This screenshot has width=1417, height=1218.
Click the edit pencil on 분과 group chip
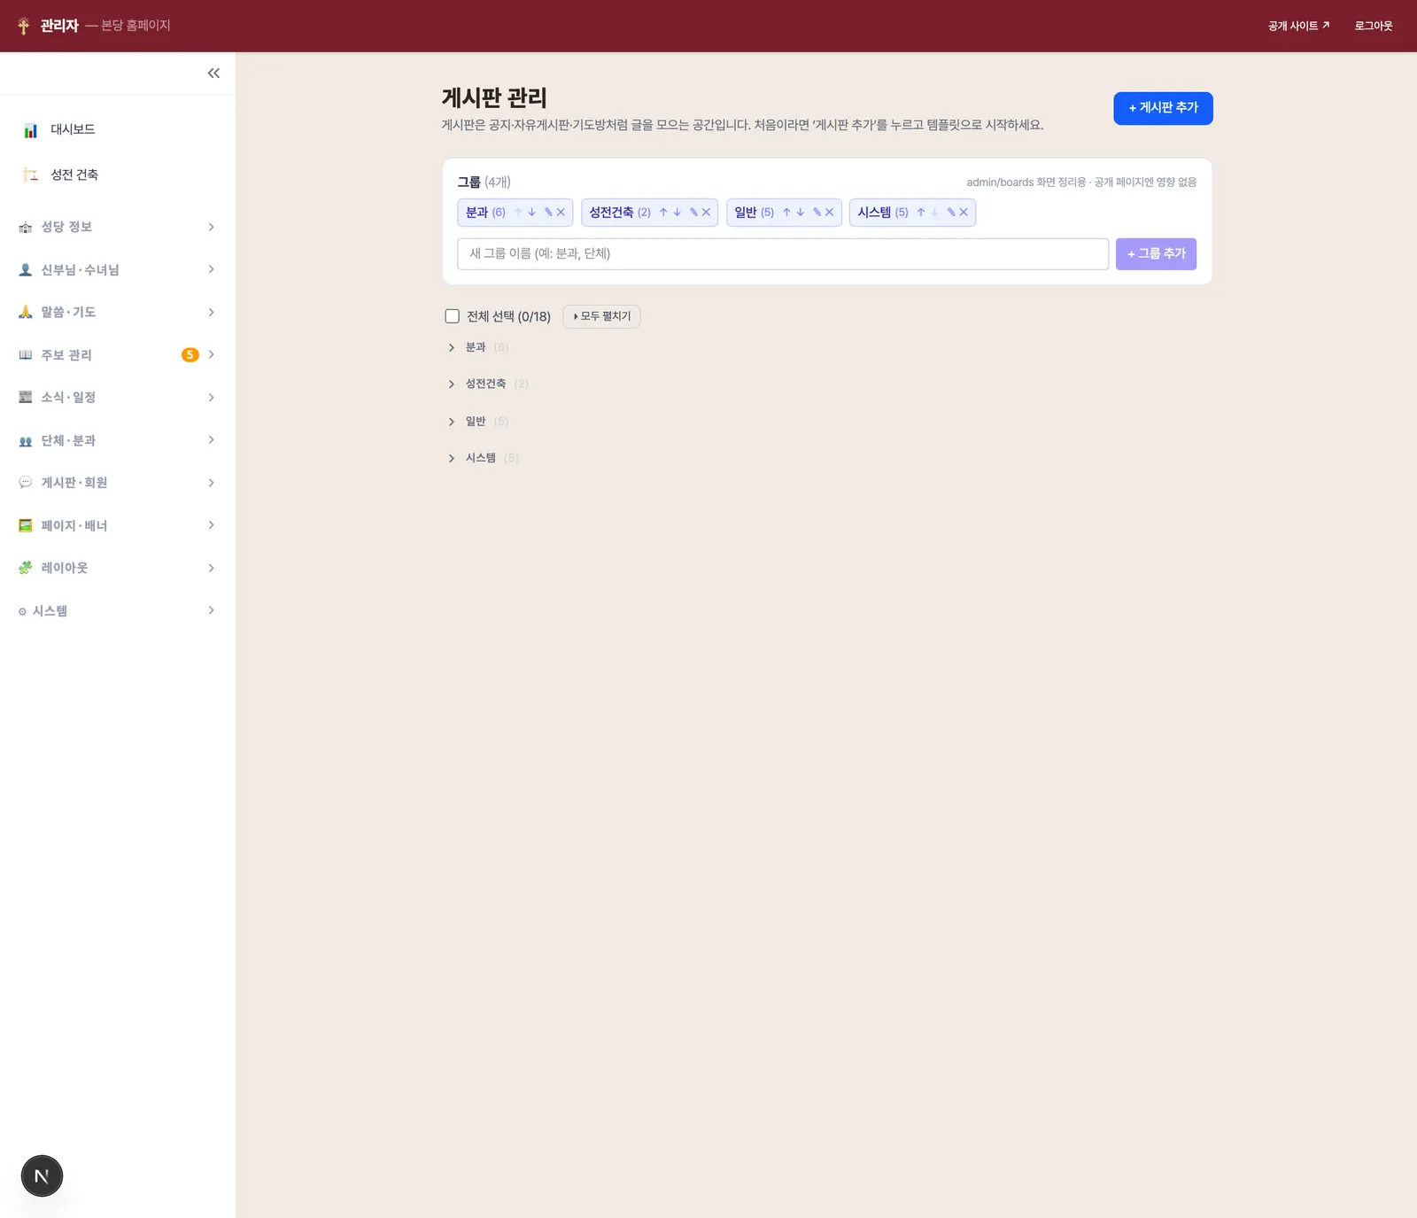tap(548, 213)
